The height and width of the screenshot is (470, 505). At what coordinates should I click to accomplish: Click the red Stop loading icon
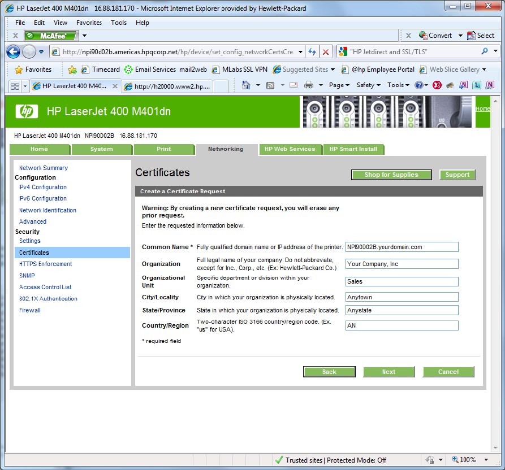click(326, 52)
